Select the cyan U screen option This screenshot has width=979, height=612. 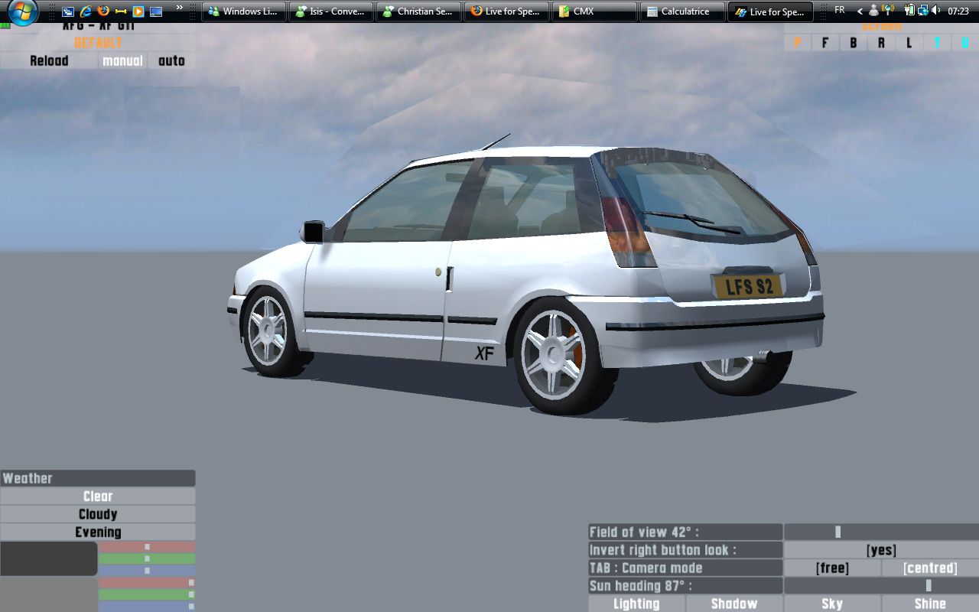pos(965,43)
